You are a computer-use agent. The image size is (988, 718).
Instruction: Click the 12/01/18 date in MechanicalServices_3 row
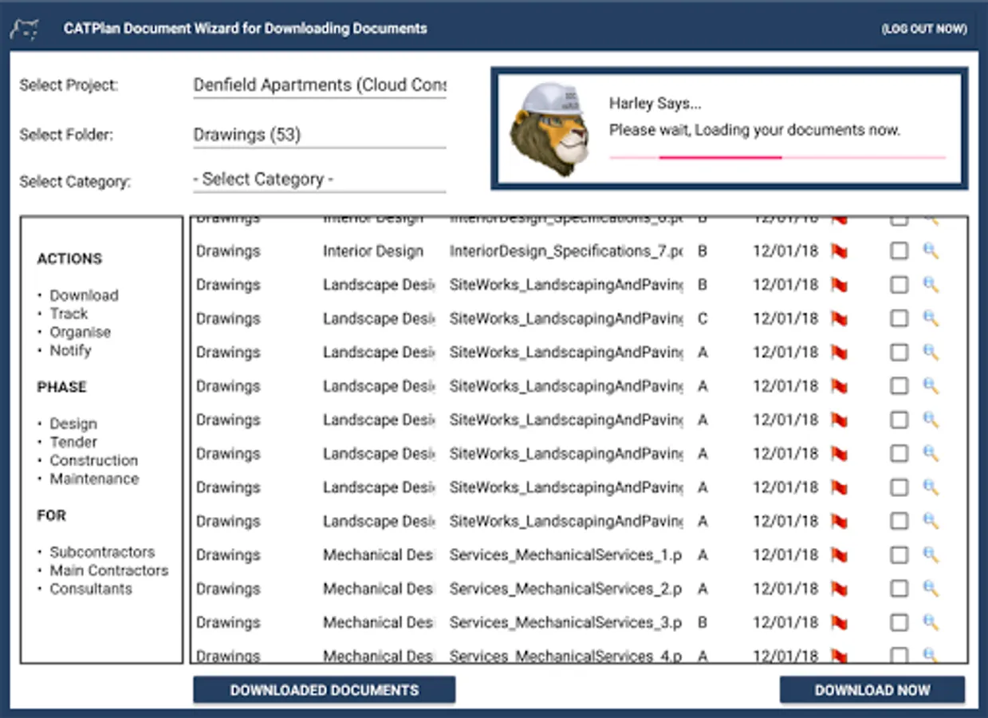click(785, 622)
